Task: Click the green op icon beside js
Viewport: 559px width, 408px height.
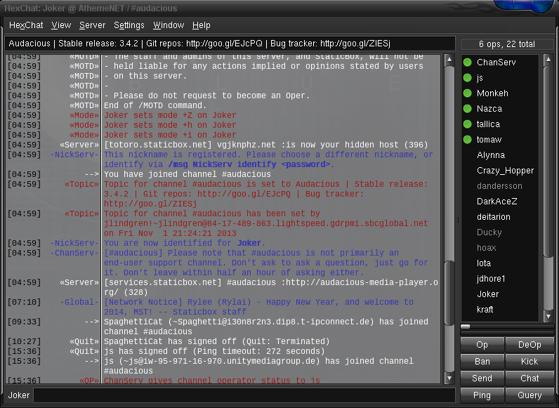Action: pos(468,78)
